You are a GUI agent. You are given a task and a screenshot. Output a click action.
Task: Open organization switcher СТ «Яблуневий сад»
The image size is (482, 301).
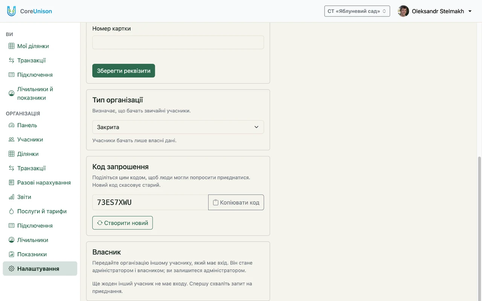click(357, 11)
